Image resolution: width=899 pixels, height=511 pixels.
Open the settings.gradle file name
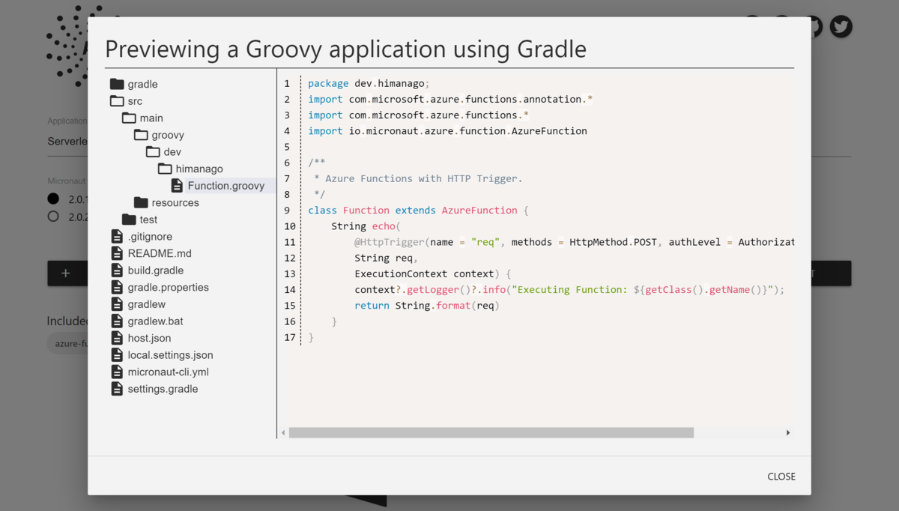point(163,389)
